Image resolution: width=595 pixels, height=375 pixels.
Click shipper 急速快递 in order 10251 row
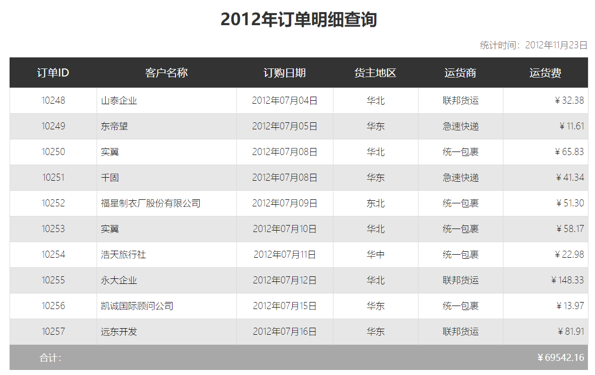(x=461, y=177)
